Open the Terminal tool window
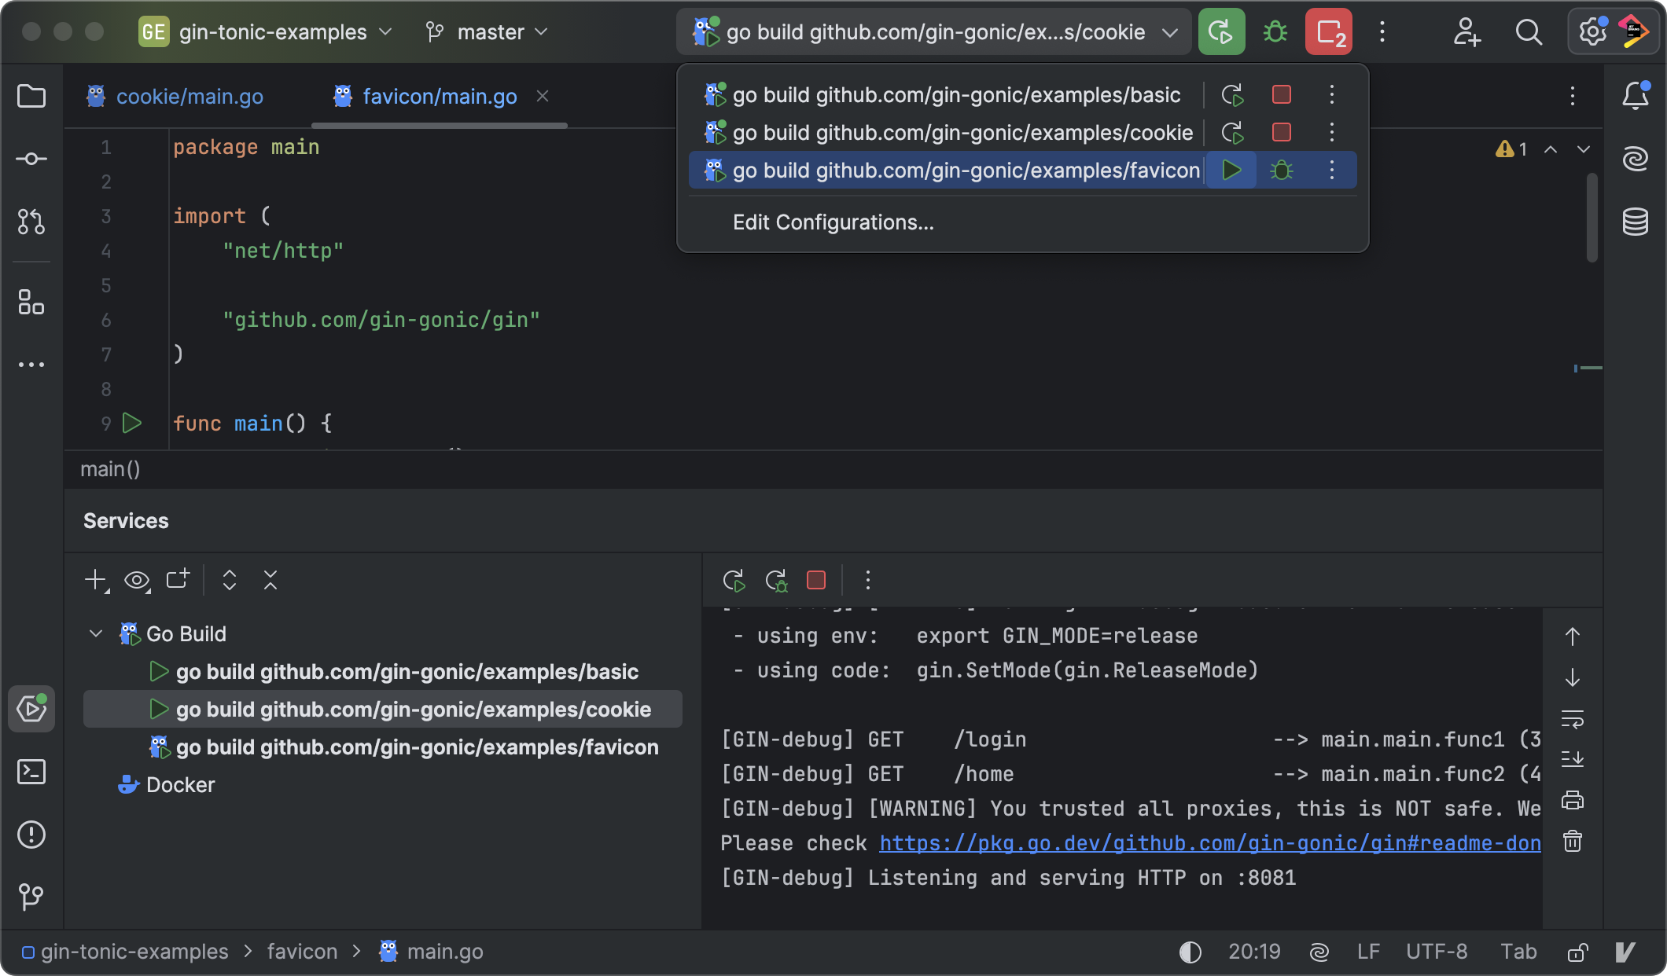Viewport: 1667px width, 976px height. 31,772
